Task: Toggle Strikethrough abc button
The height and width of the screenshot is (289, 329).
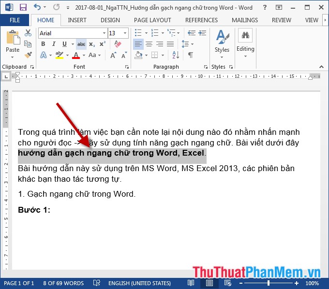Action: pos(81,44)
